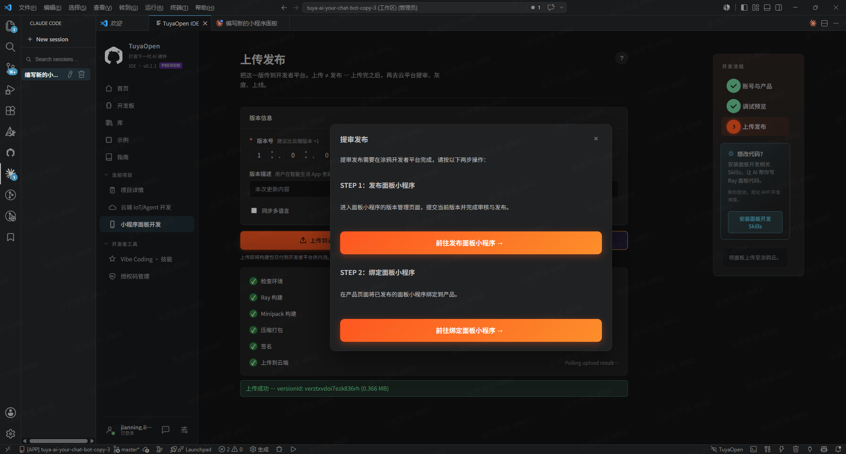Open the GitHub icon in activity bar

point(10,153)
